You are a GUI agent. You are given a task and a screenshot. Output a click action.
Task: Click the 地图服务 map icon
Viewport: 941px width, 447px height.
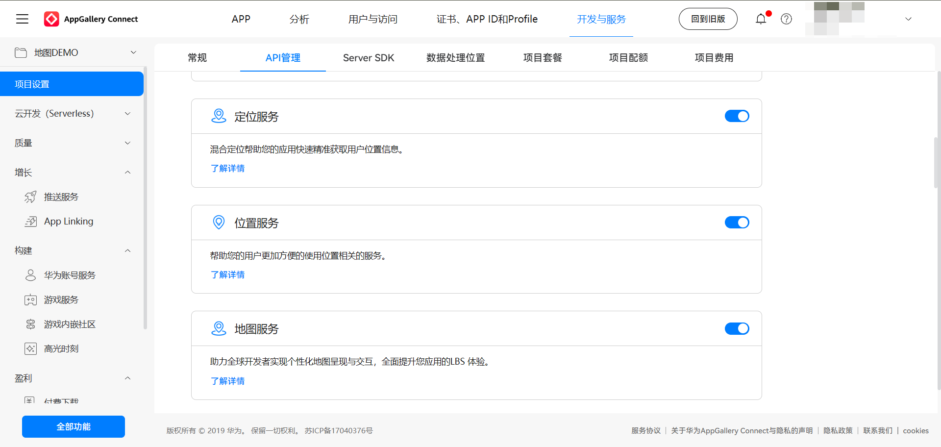(x=219, y=328)
